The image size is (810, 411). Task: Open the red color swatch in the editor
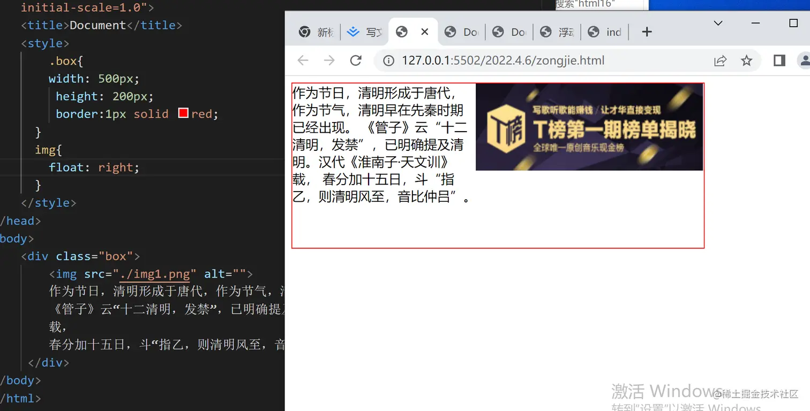point(183,113)
